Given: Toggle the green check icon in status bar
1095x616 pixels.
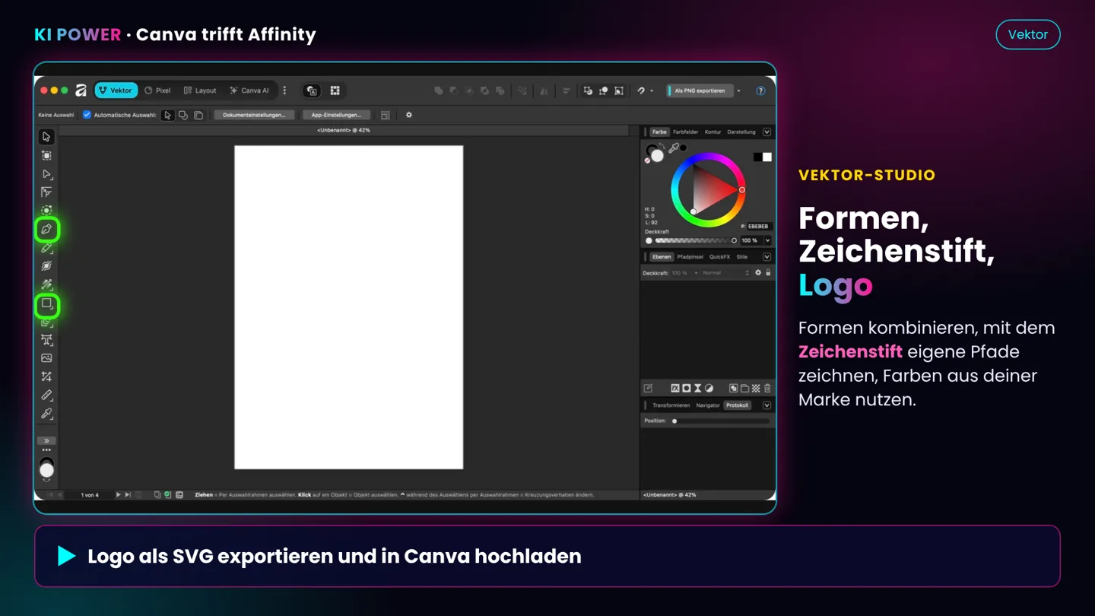Looking at the screenshot, I should click(168, 495).
